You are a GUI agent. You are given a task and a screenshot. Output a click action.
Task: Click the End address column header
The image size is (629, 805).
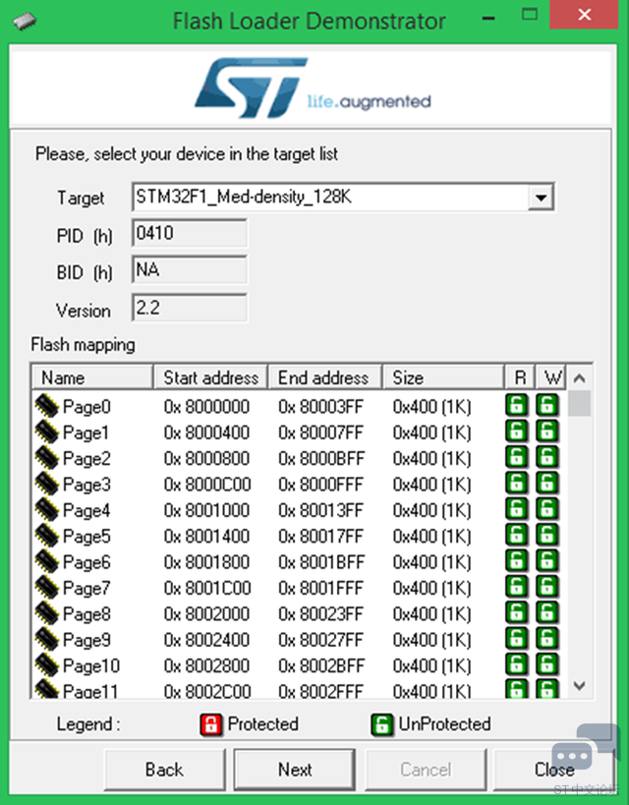tap(324, 377)
